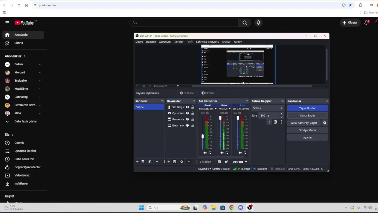Viewport: 378px width, 213px height.
Task: Hide the Oyun Yakalama source via eye
Action: tap(187, 113)
